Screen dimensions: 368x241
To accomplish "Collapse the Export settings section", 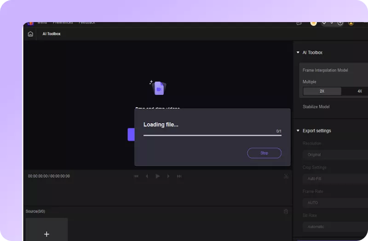I will pyautogui.click(x=298, y=131).
